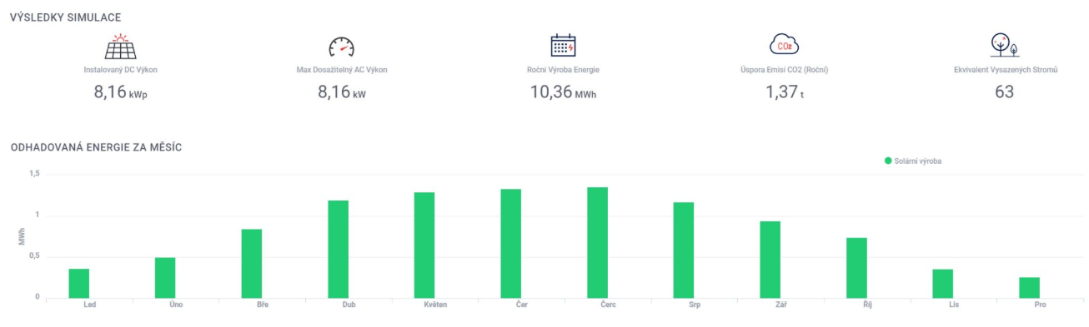Select the Bře bar in chart
1089x327 pixels.
click(252, 263)
